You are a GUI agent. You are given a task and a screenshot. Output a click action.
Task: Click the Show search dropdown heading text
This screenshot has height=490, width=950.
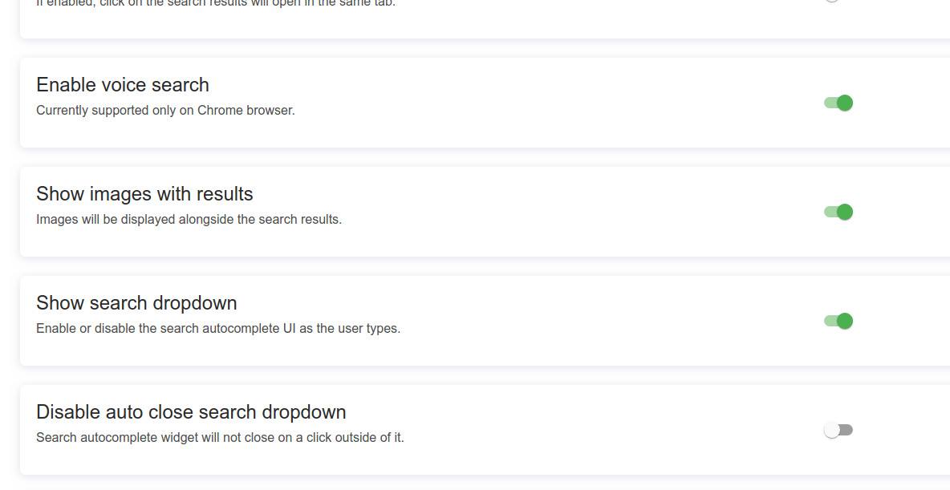pos(136,302)
